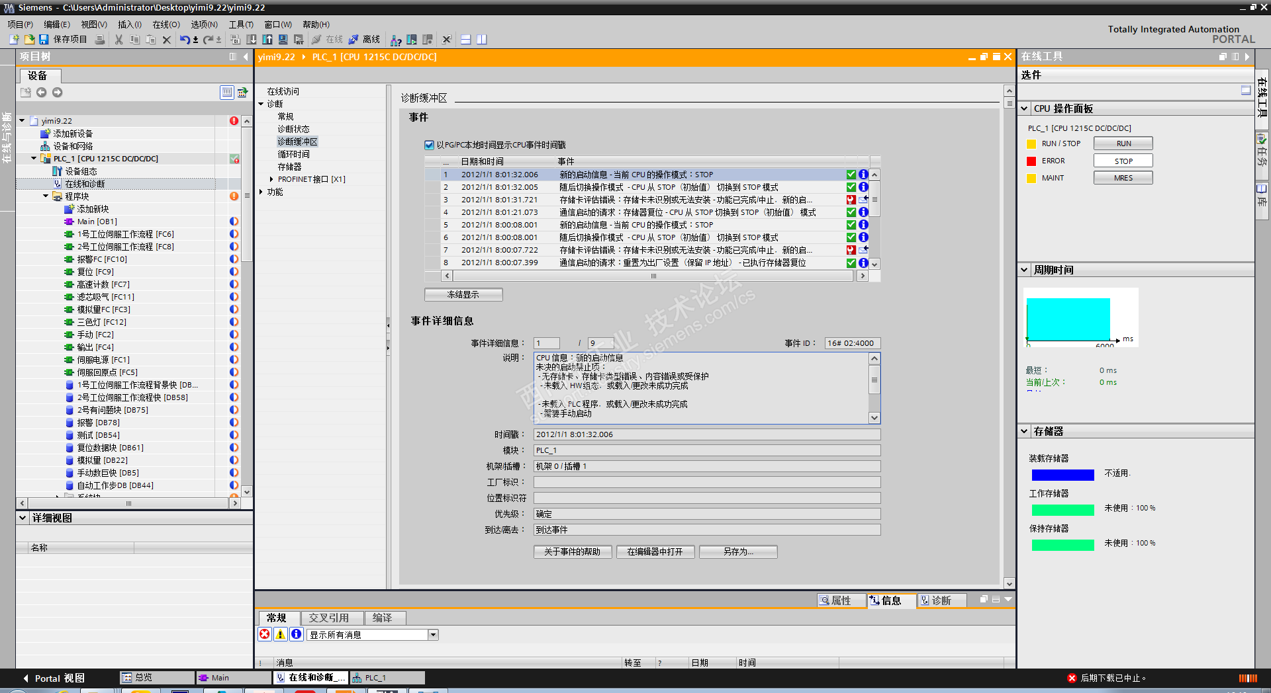Click the warning filter icon in info panel
1271x693 pixels.
pyautogui.click(x=281, y=634)
